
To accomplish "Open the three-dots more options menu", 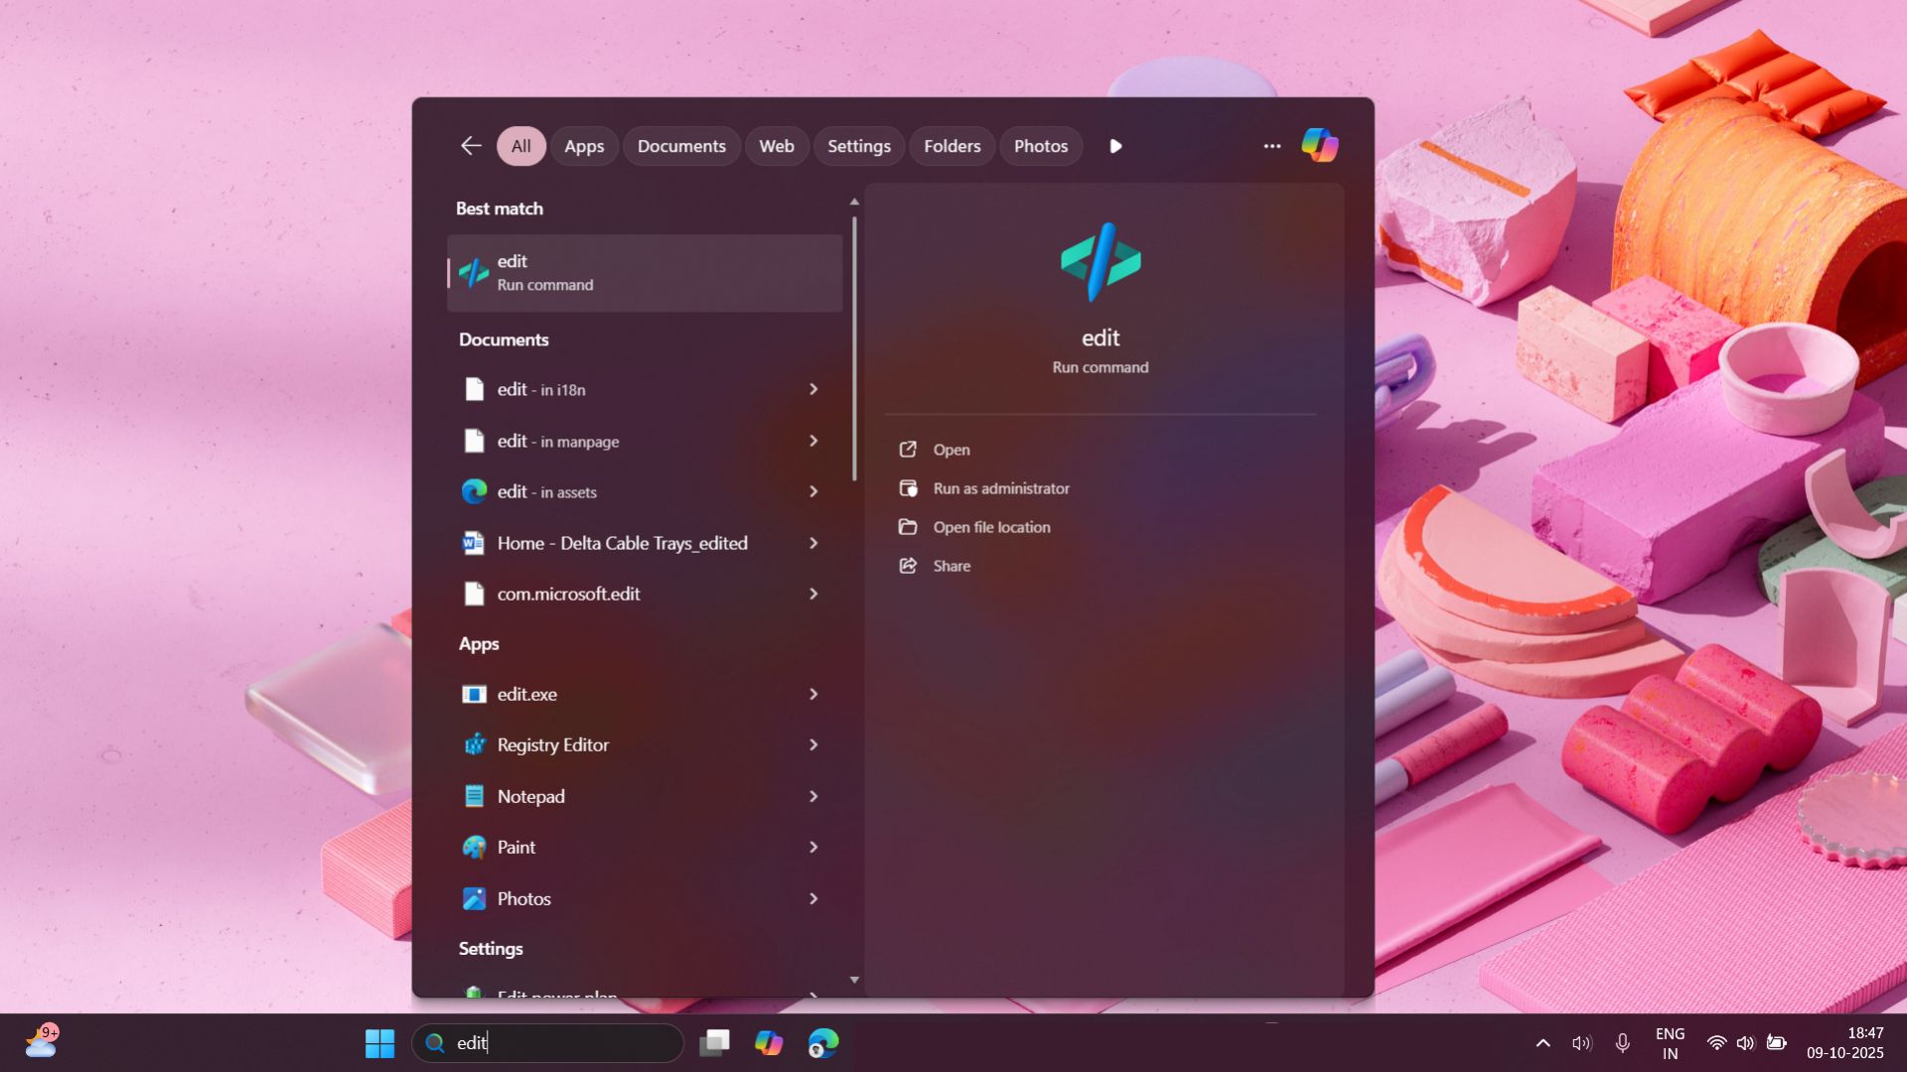I will click(x=1271, y=146).
